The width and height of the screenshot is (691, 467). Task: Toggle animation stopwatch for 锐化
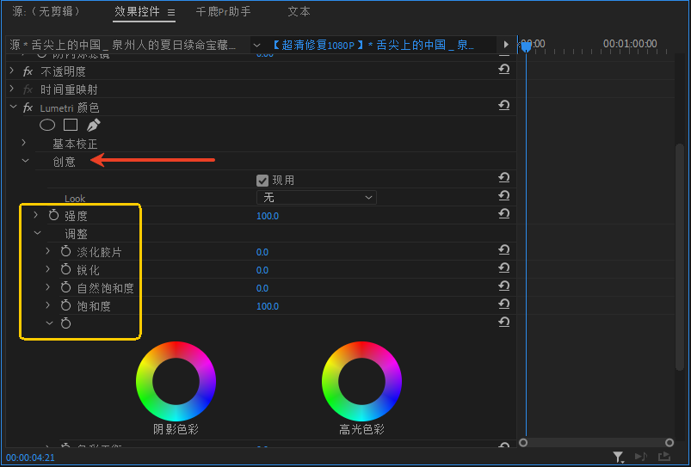(65, 270)
